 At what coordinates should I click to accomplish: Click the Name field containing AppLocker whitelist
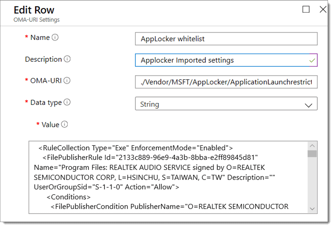click(x=226, y=39)
